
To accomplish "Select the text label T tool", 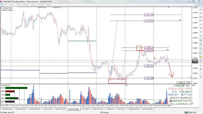I will (x=201, y=77).
